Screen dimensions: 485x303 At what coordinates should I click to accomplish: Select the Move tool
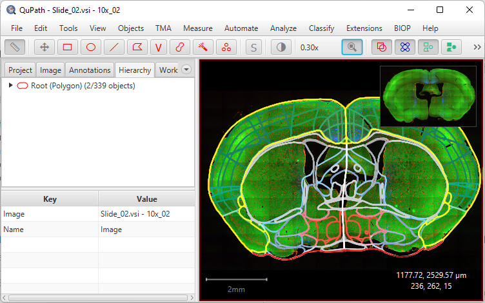45,47
